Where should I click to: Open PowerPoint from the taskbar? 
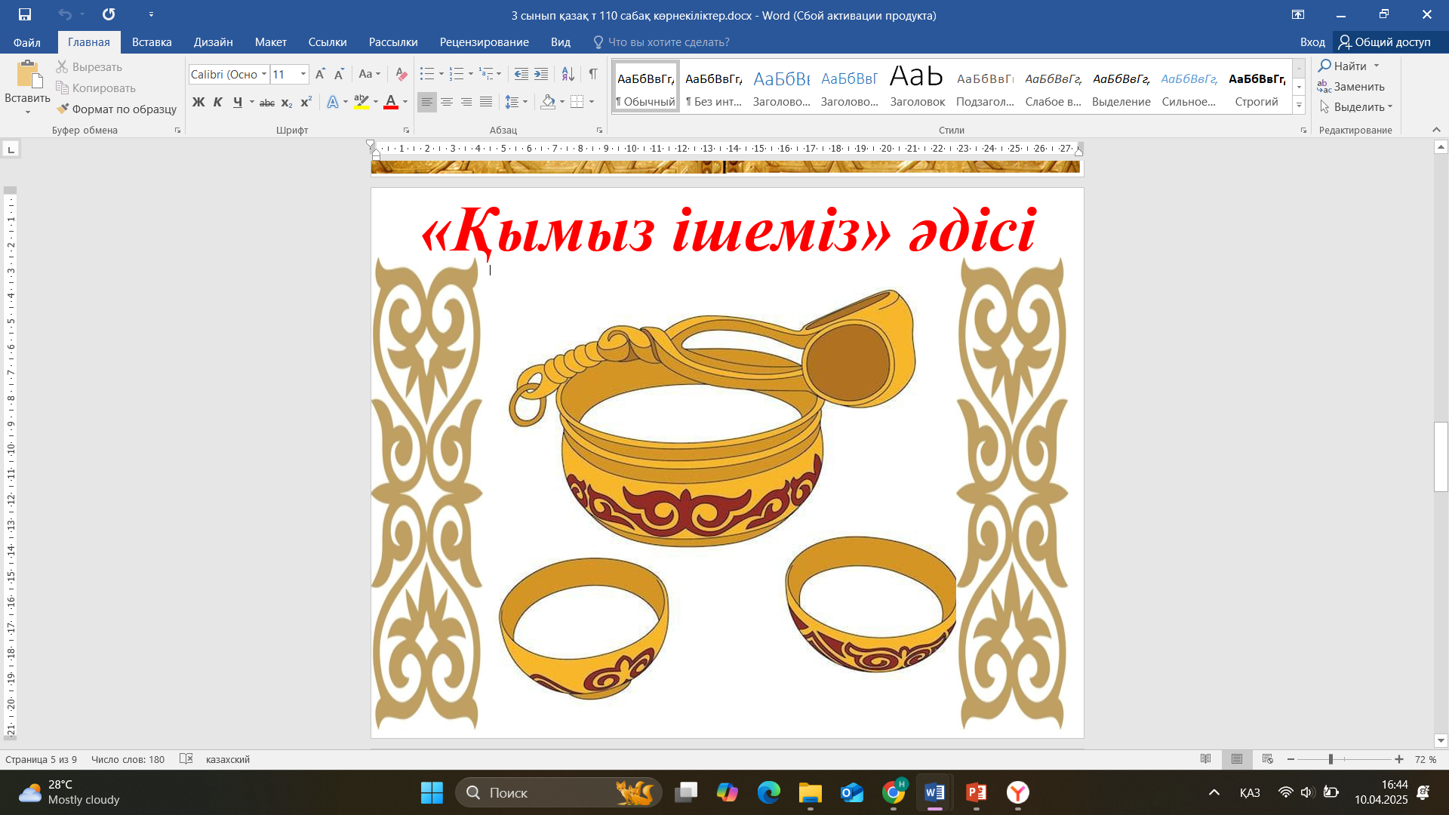(x=976, y=792)
